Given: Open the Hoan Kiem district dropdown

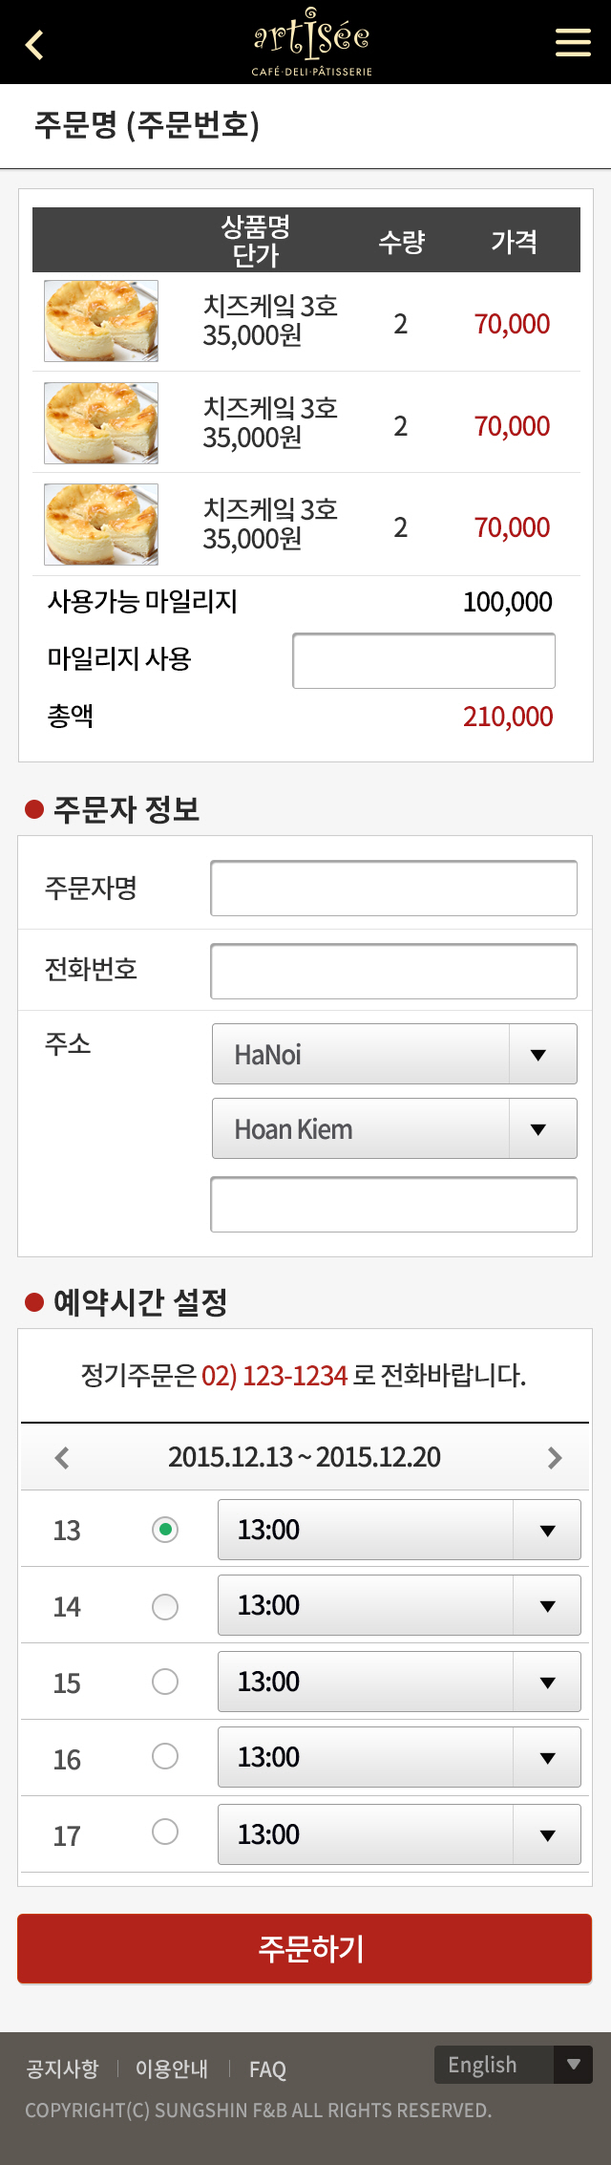Looking at the screenshot, I should pyautogui.click(x=394, y=1128).
